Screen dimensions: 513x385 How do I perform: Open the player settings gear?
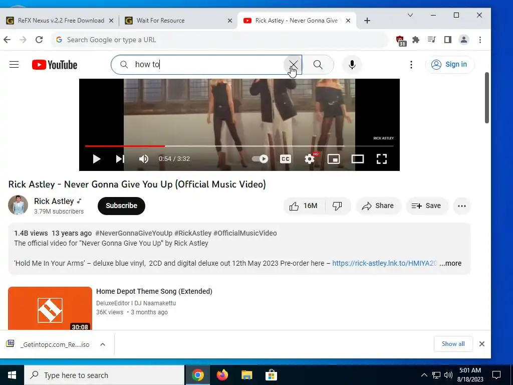[310, 159]
